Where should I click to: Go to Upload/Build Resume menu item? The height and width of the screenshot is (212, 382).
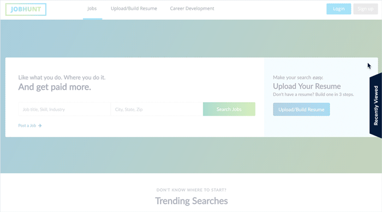[x=134, y=9]
